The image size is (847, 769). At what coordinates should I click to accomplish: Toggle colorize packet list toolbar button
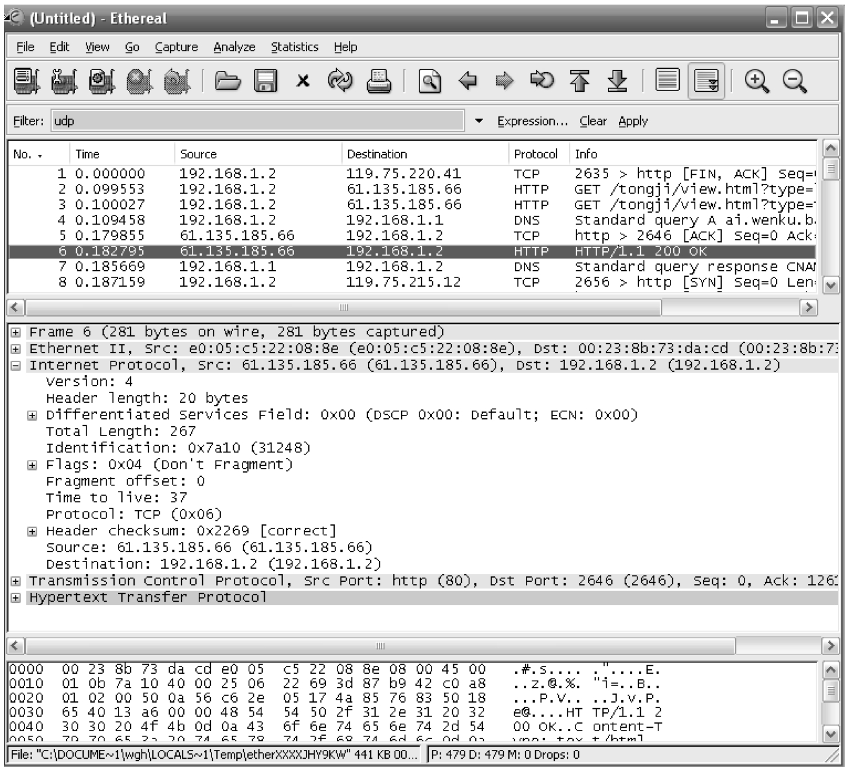[667, 81]
